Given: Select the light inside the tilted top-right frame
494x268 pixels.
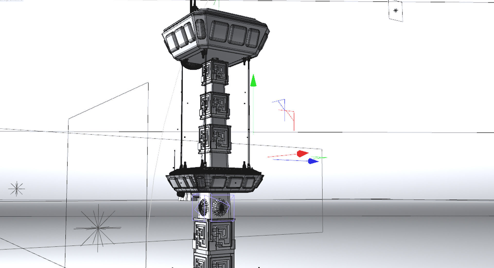Looking at the screenshot, I should (x=395, y=10).
